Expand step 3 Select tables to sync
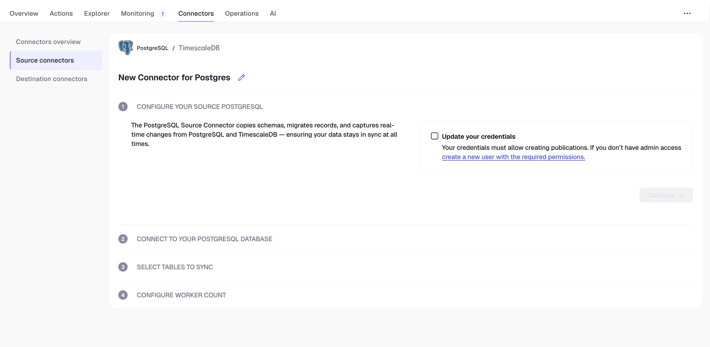 click(x=405, y=267)
